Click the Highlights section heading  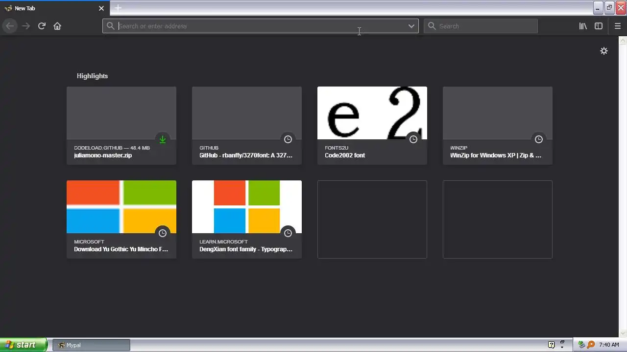tap(92, 76)
